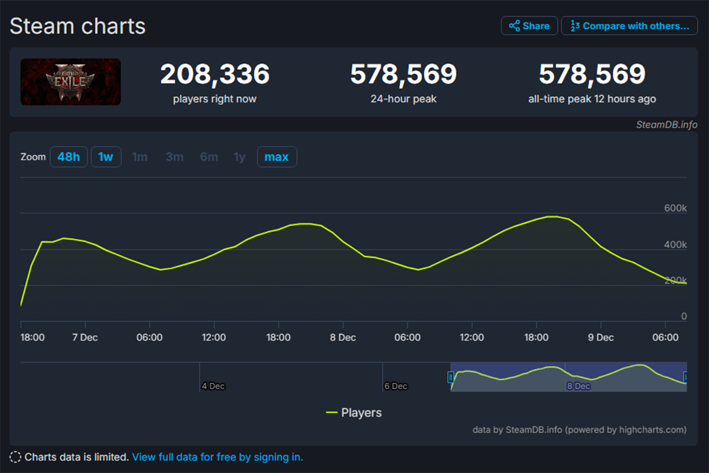This screenshot has height=473, width=709.
Task: Click the highlighted navigator range area
Action: click(567, 377)
